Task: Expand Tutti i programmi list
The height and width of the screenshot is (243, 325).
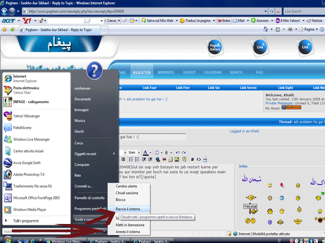Action: pos(26,221)
